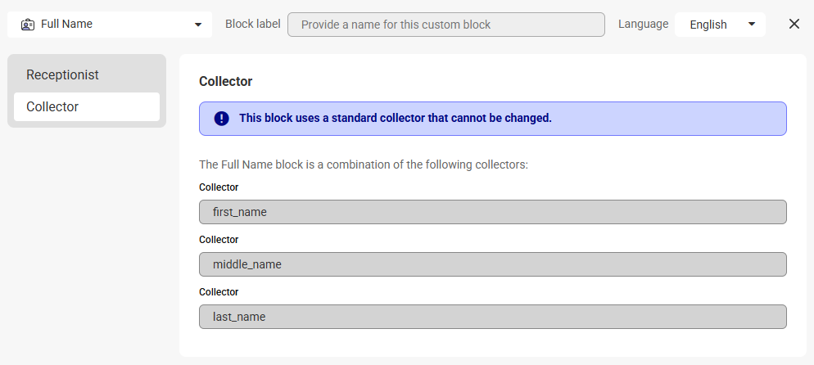Viewport: 814px width, 365px height.
Task: Open the Full Name block selector
Action: [110, 25]
